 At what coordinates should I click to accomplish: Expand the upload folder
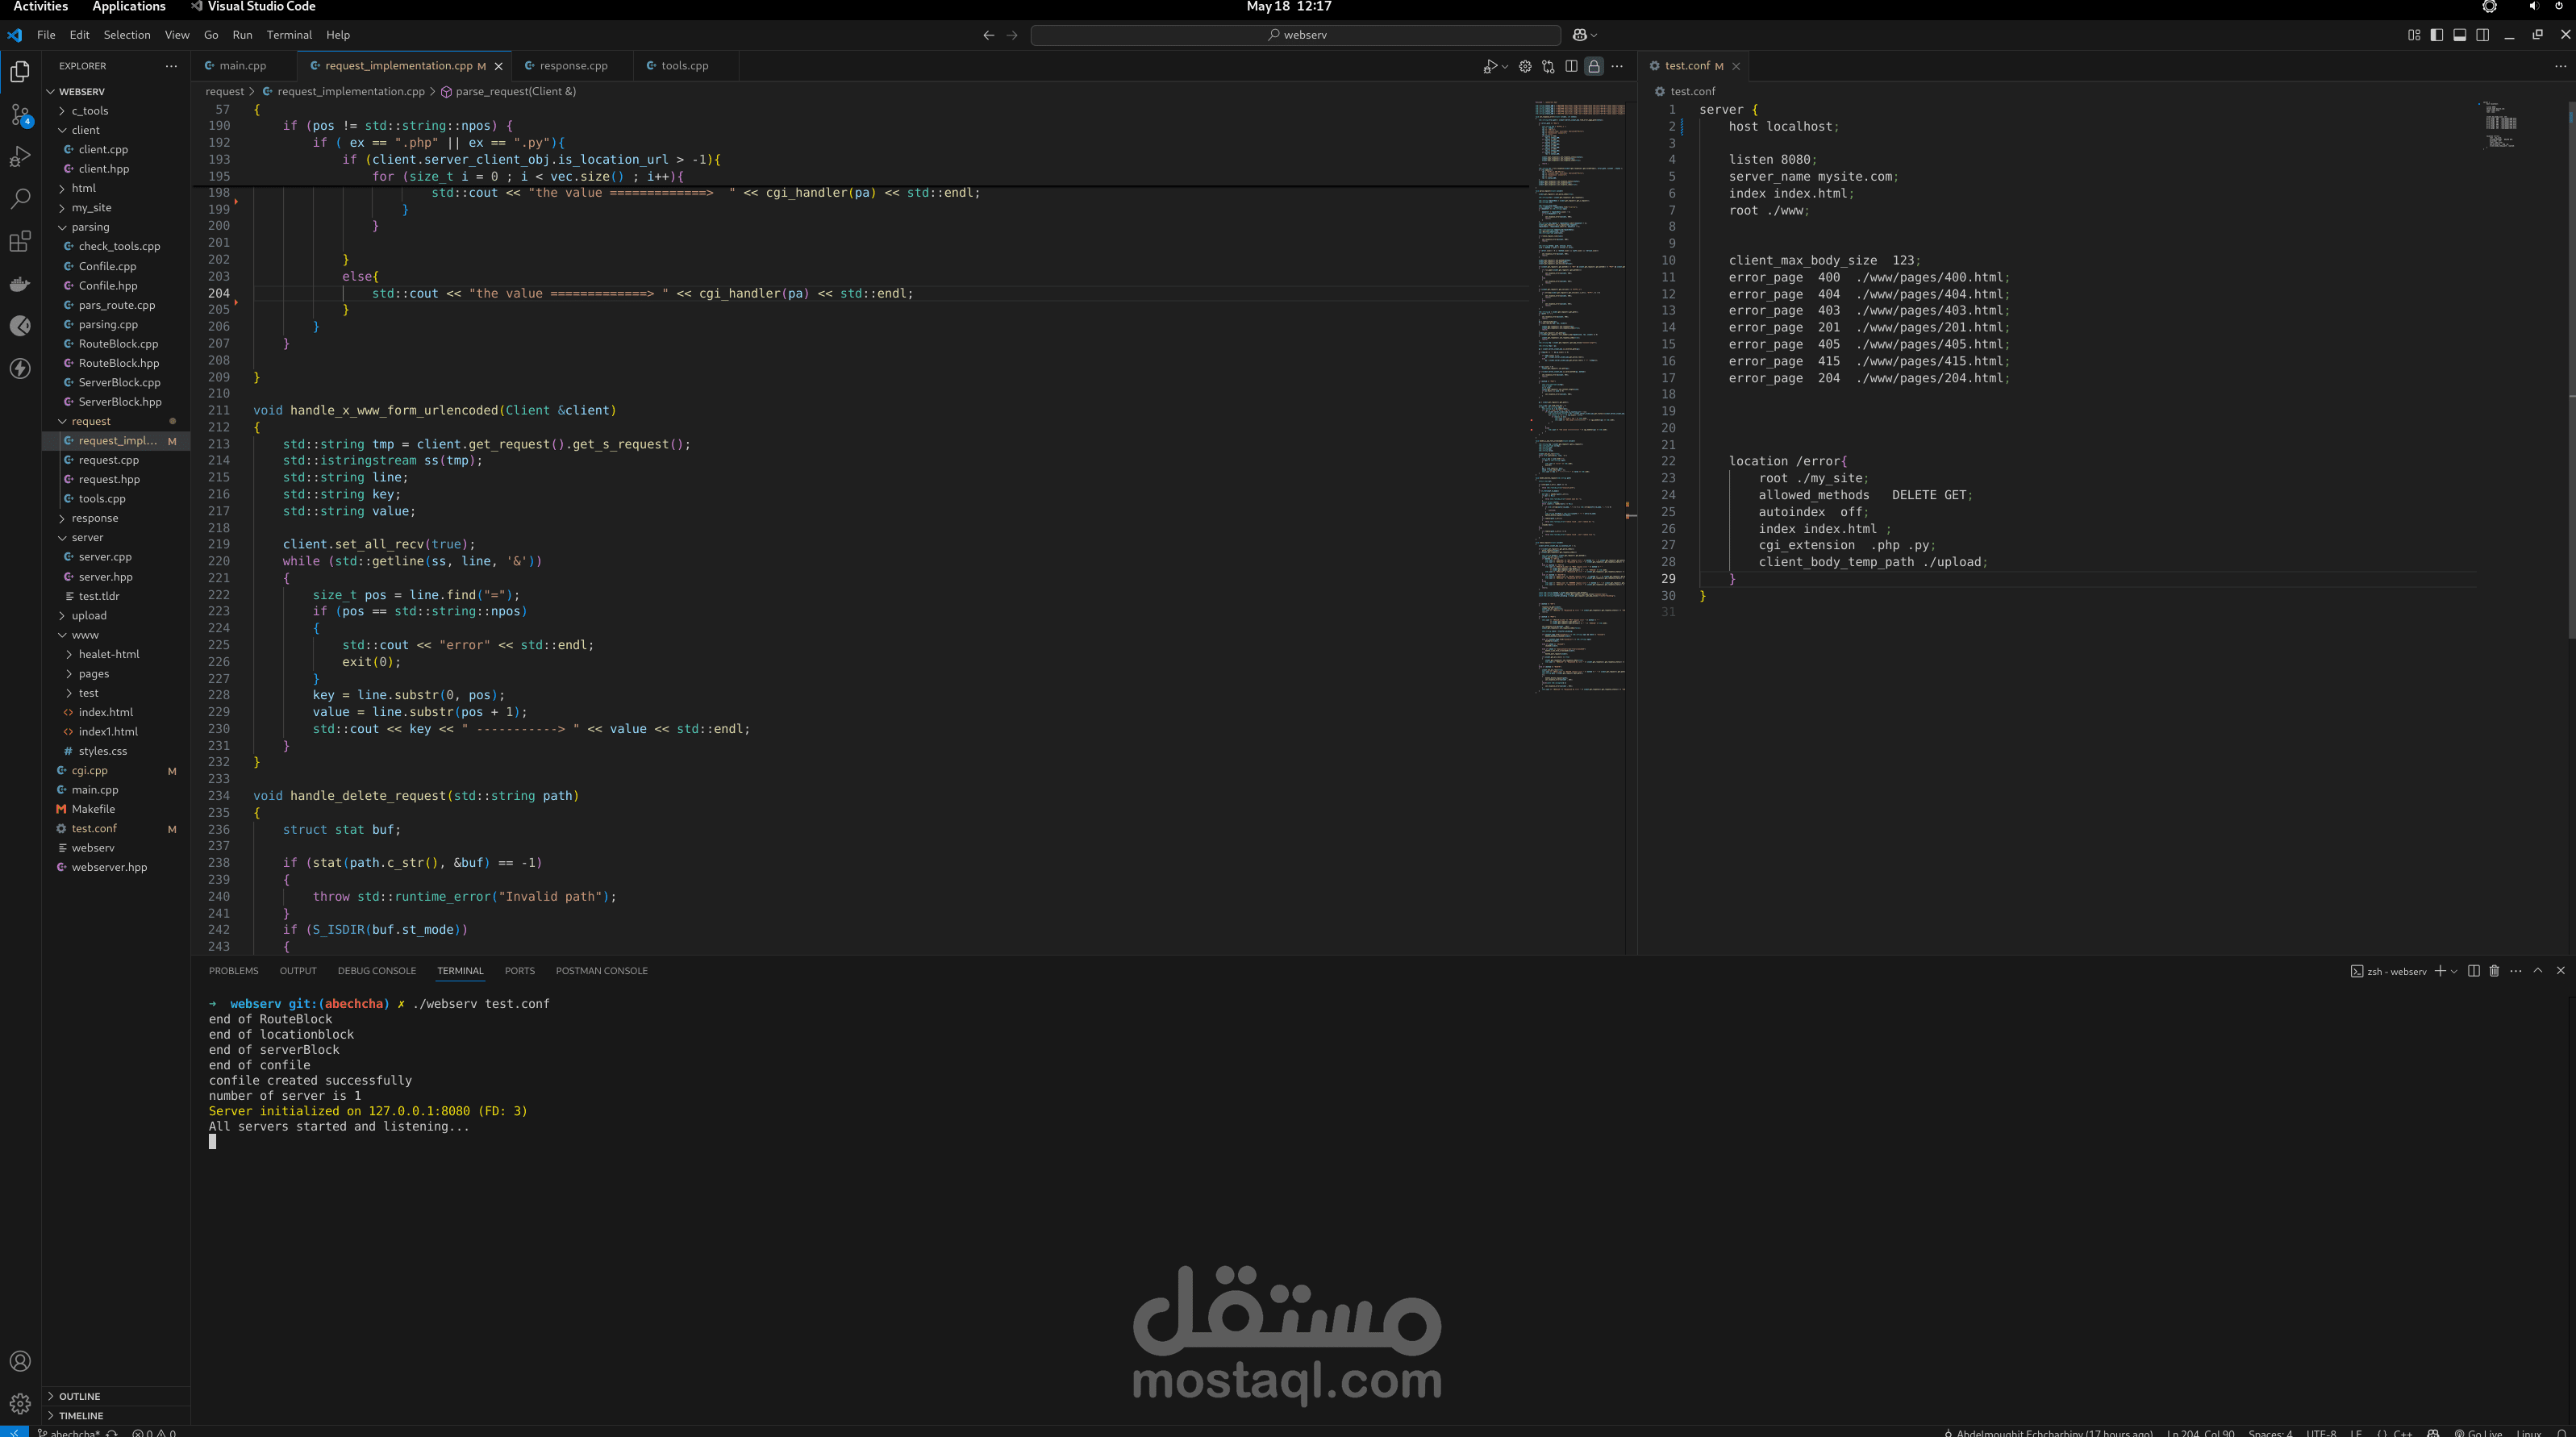88,616
